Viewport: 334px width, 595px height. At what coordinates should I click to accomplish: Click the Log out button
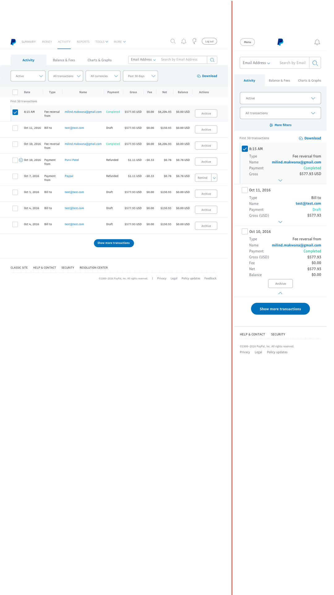209,41
